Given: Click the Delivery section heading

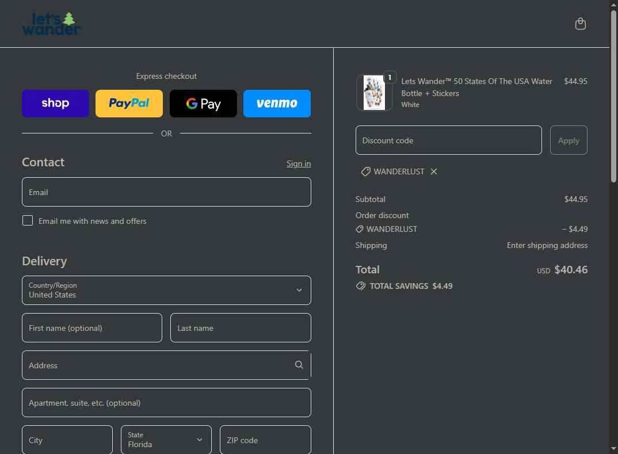Looking at the screenshot, I should 44,261.
